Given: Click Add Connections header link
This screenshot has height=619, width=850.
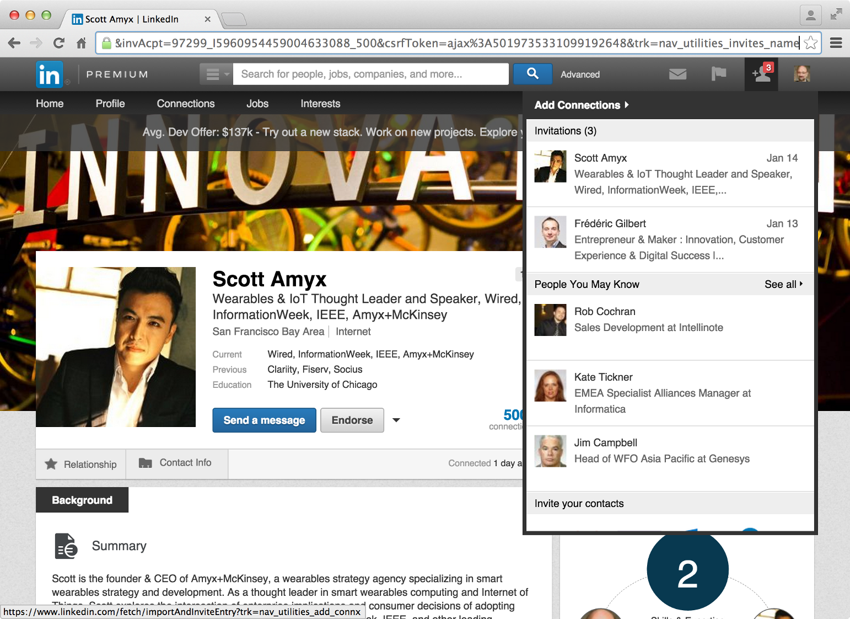Looking at the screenshot, I should coord(582,105).
